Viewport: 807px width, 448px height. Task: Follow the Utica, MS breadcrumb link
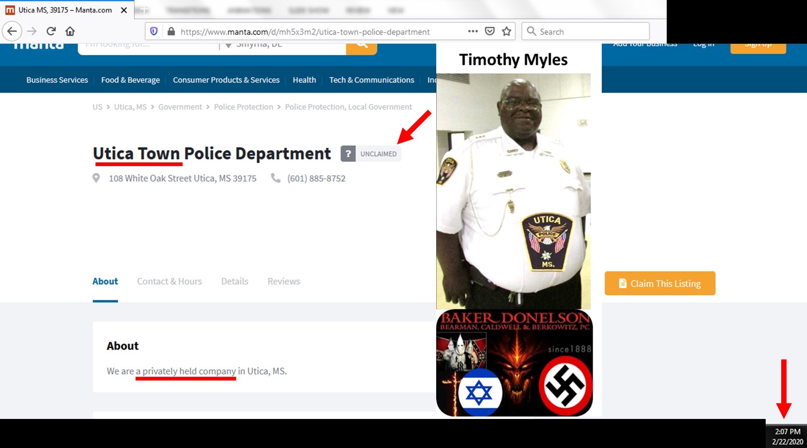click(x=130, y=107)
